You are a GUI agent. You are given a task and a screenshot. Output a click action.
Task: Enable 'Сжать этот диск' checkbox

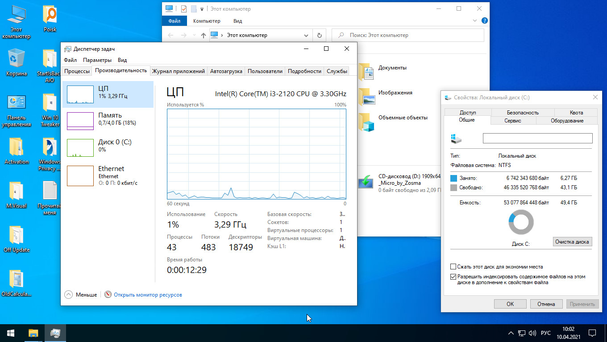click(453, 267)
